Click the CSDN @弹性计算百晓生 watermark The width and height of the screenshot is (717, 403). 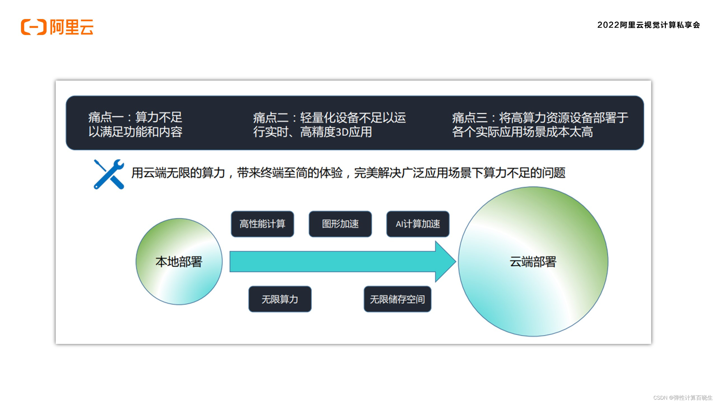[x=683, y=398]
